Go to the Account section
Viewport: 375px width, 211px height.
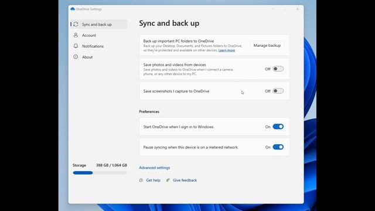99,35
